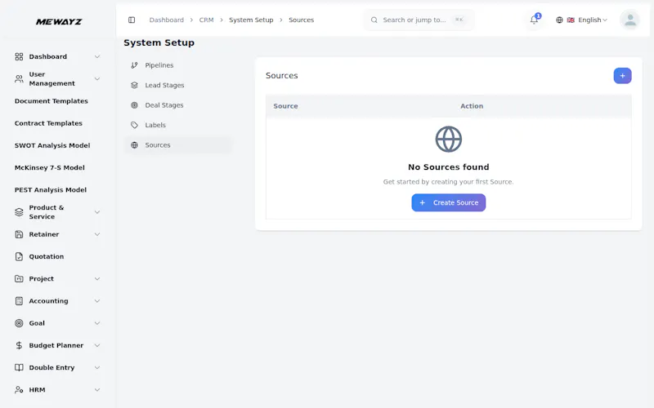654x408 pixels.
Task: Expand the Goal chevron
Action: 97,323
